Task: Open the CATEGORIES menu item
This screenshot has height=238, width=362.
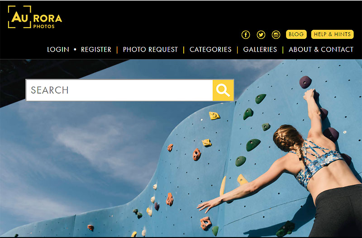Action: (210, 50)
